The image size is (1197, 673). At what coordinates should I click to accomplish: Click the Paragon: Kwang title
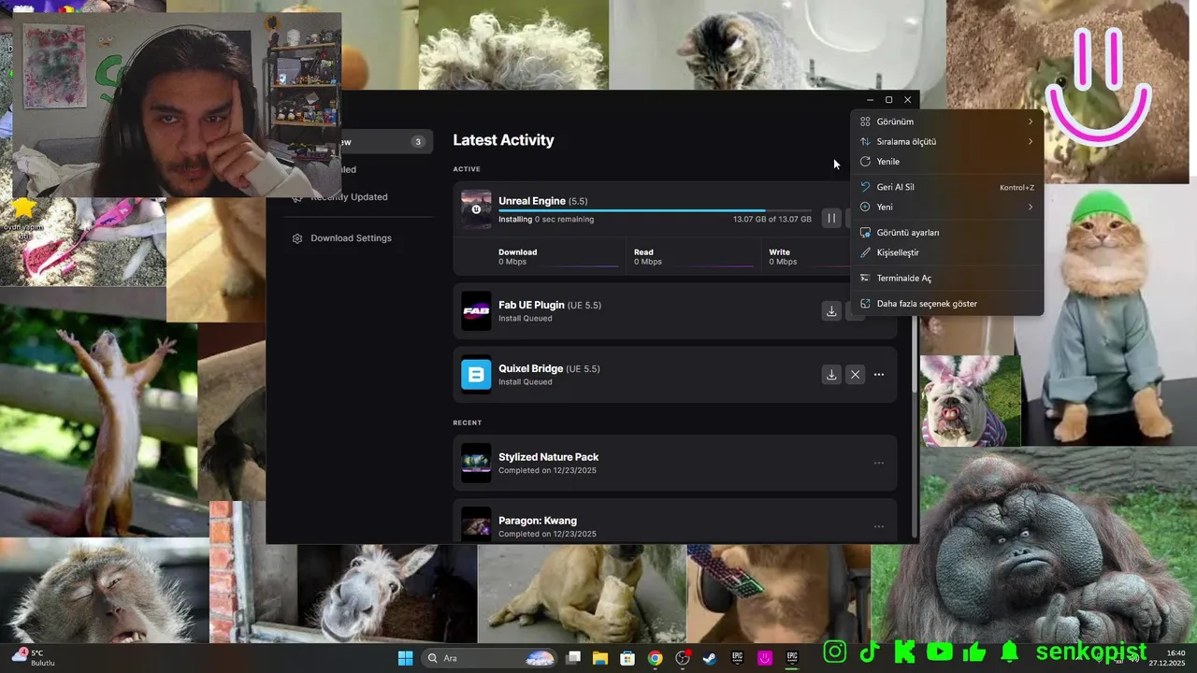[x=538, y=521]
